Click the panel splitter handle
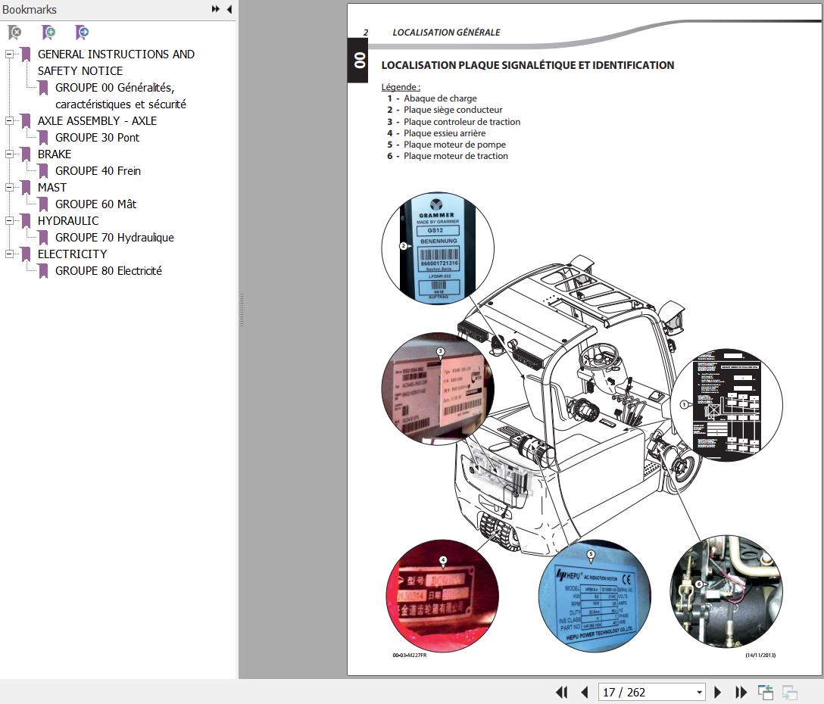Screen dimensions: 824x704 241,310
